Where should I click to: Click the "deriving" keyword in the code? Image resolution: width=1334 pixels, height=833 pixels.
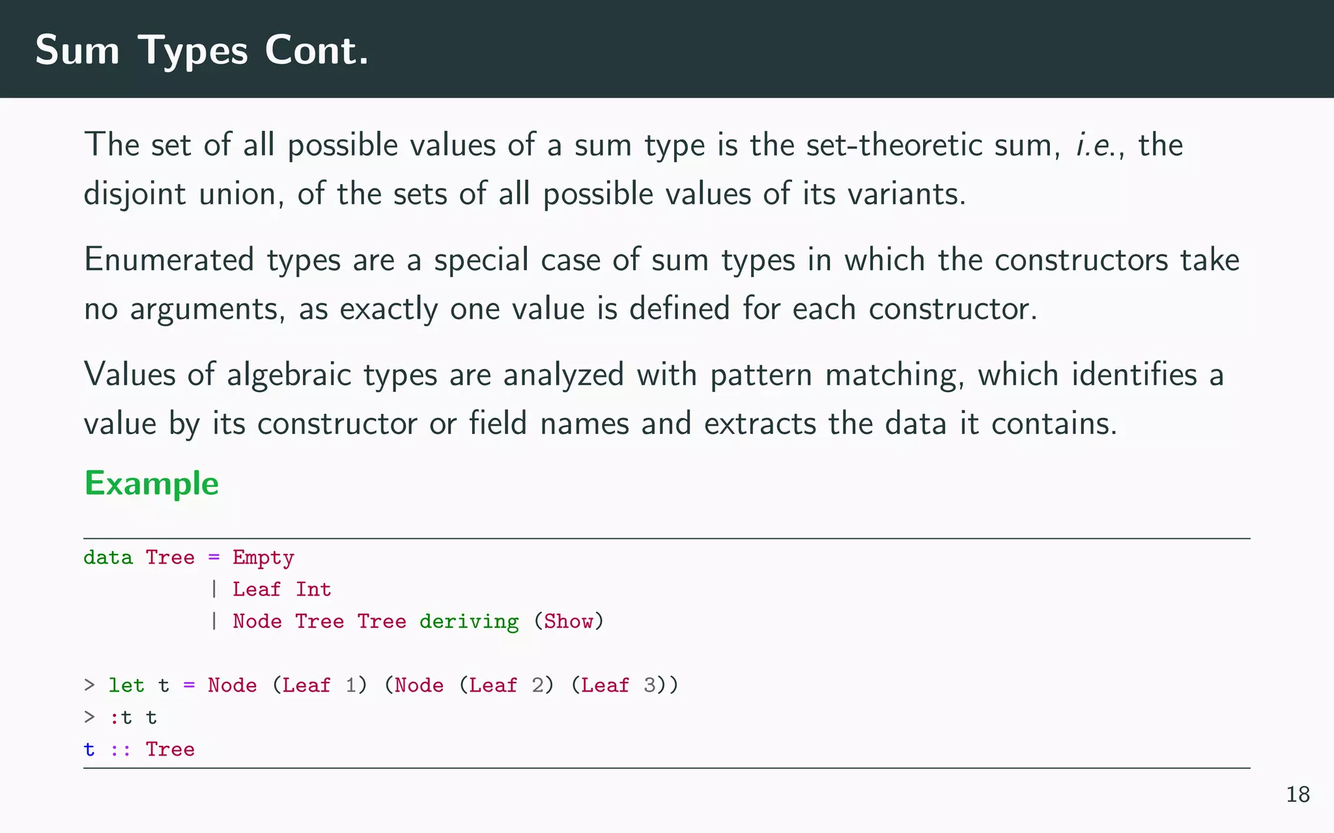click(469, 621)
